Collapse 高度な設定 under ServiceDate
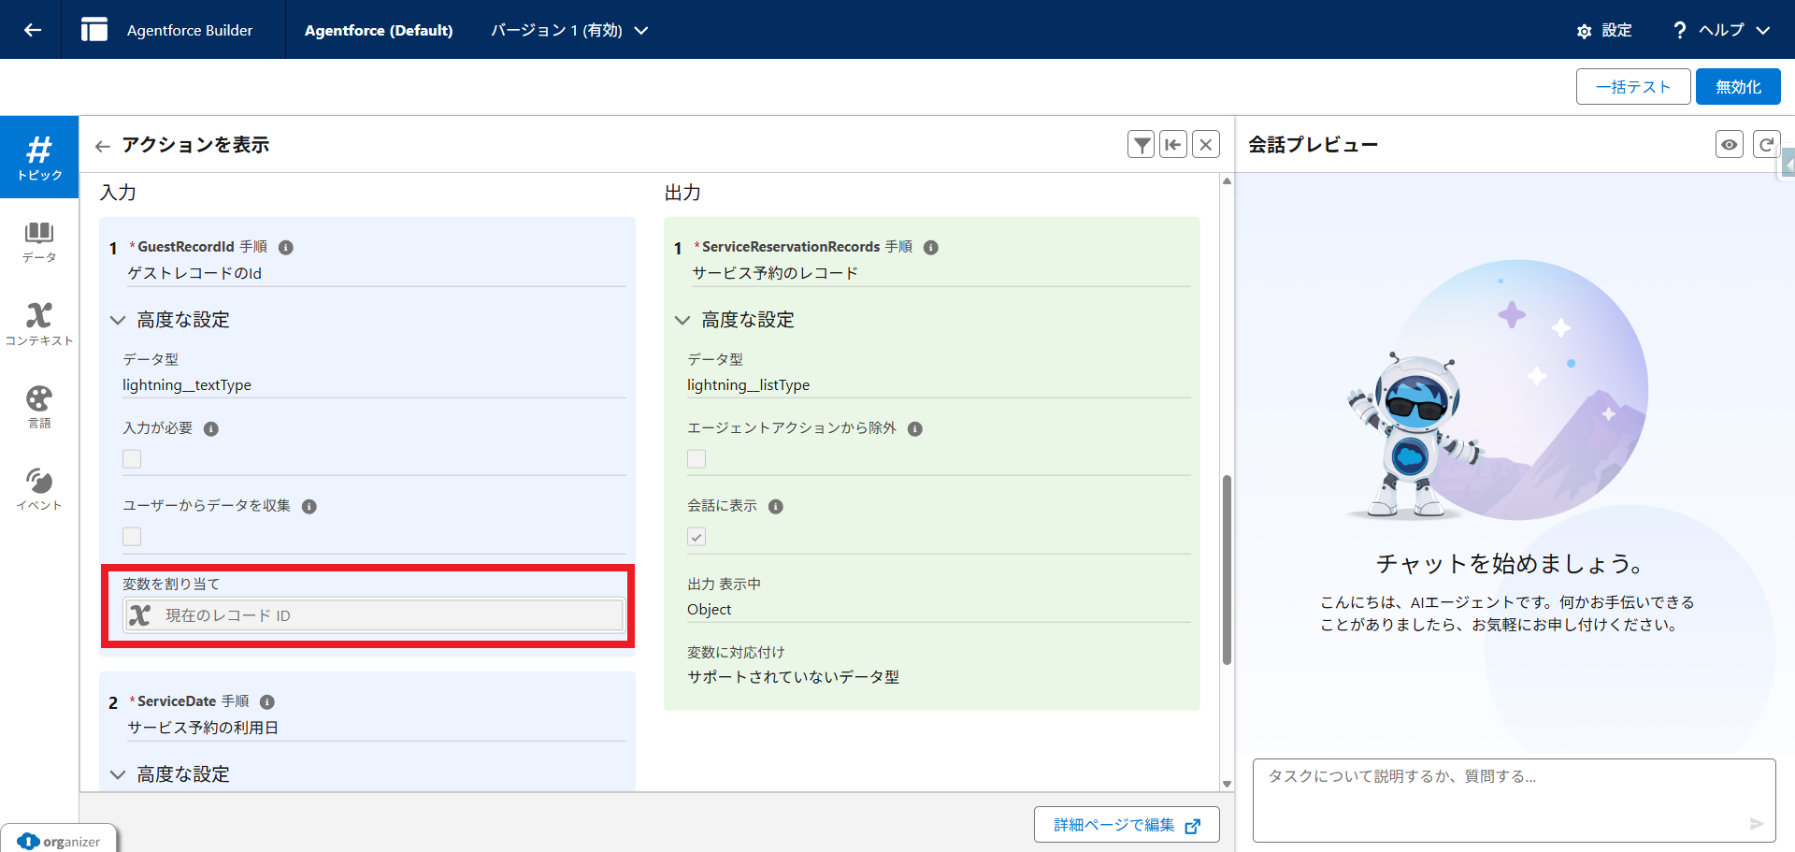 pyautogui.click(x=118, y=774)
